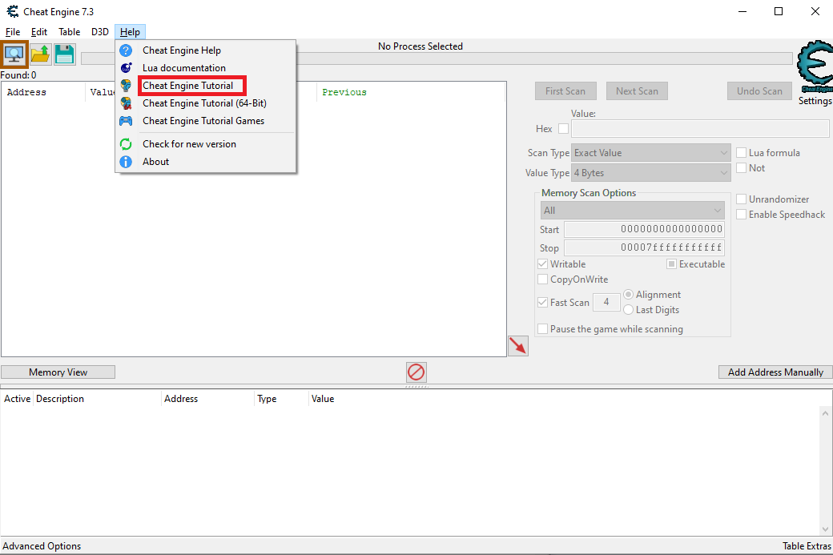Open Table Extras
The image size is (833, 555).
coord(807,546)
